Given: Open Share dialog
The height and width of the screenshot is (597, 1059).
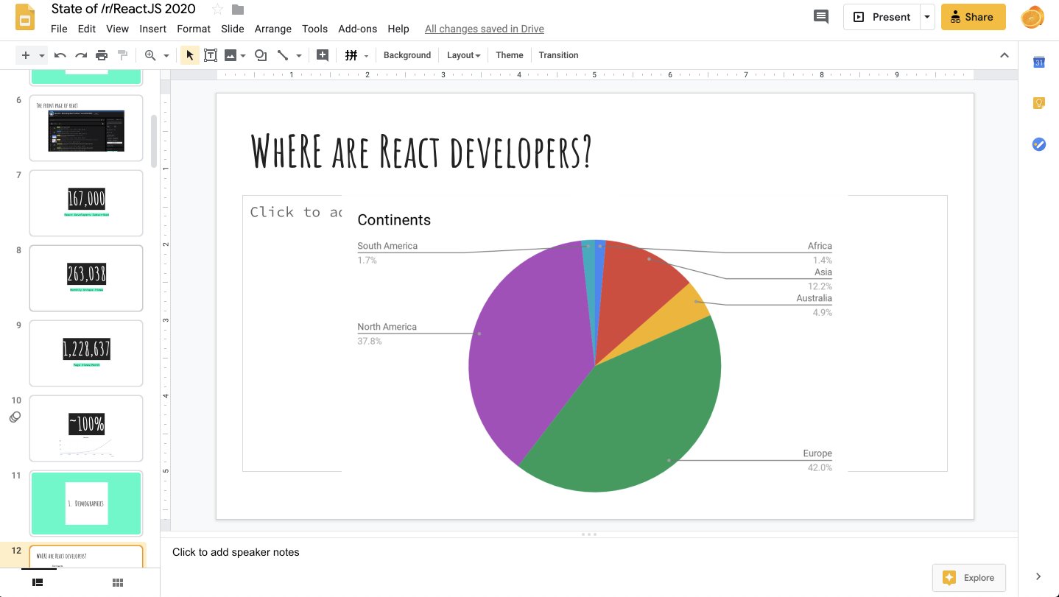Looking at the screenshot, I should (x=973, y=17).
